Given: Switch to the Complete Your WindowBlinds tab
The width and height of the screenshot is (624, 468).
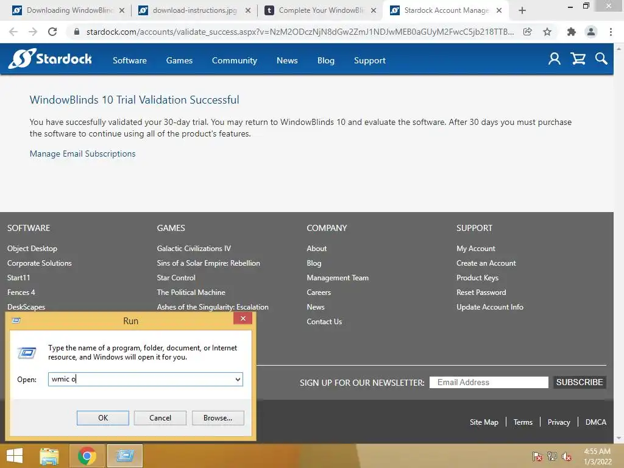Looking at the screenshot, I should [x=321, y=10].
